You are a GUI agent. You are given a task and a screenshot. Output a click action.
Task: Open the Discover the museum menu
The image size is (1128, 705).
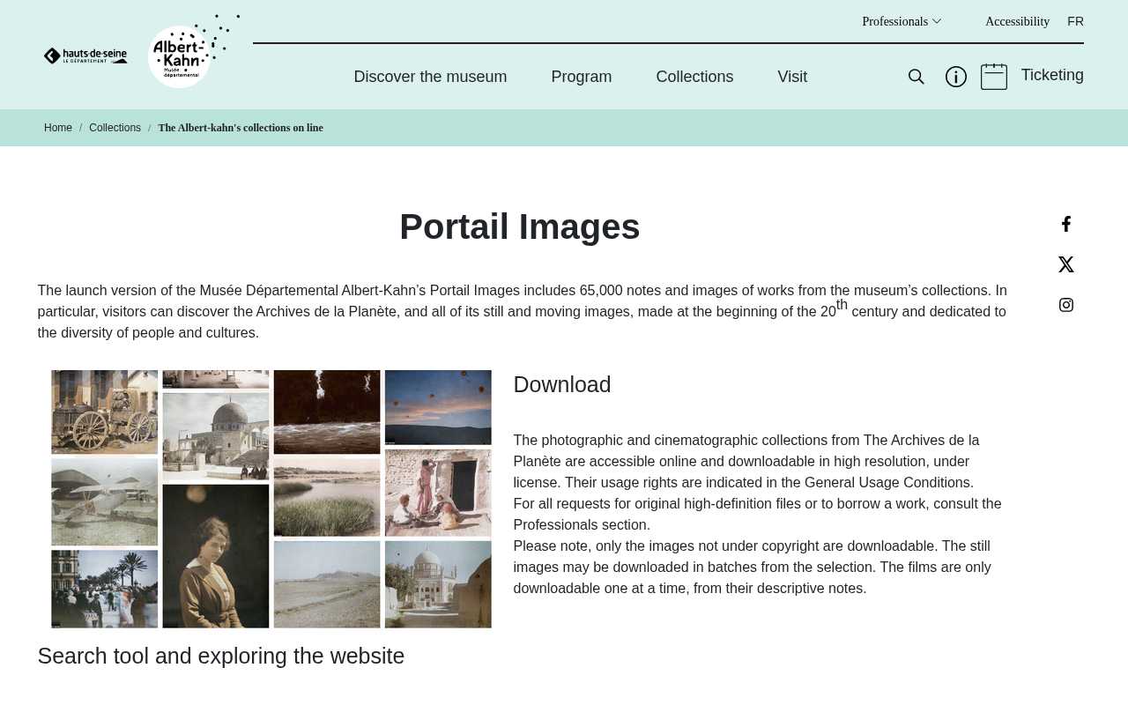430,77
